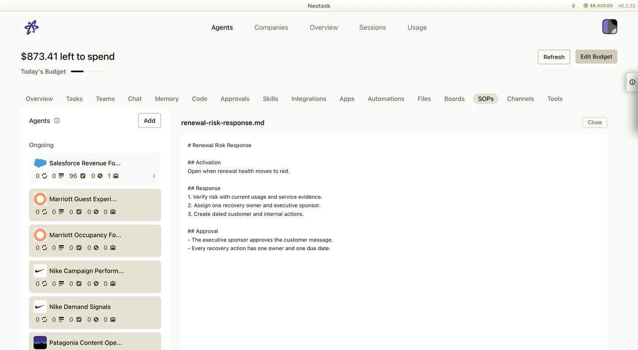The image size is (638, 350).
Task: Click the Edit Budget button
Action: (x=596, y=57)
